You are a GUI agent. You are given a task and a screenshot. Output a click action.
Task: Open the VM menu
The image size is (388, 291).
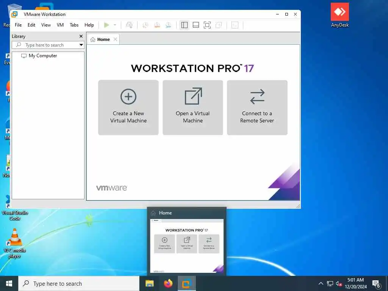60,25
